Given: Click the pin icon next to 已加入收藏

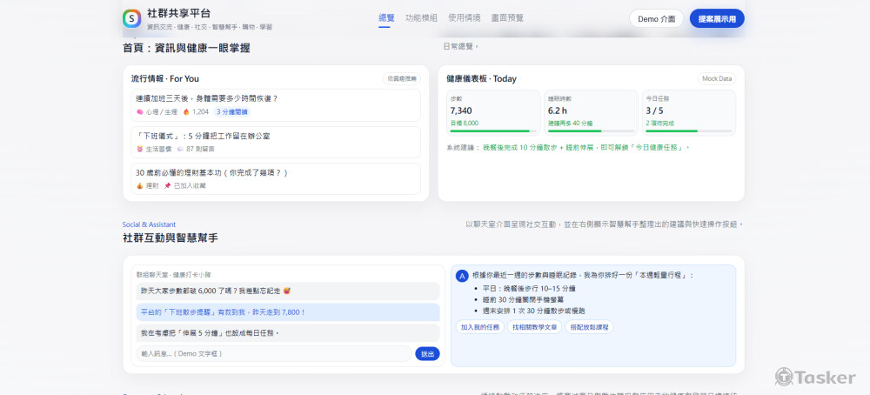Looking at the screenshot, I should pyautogui.click(x=167, y=186).
